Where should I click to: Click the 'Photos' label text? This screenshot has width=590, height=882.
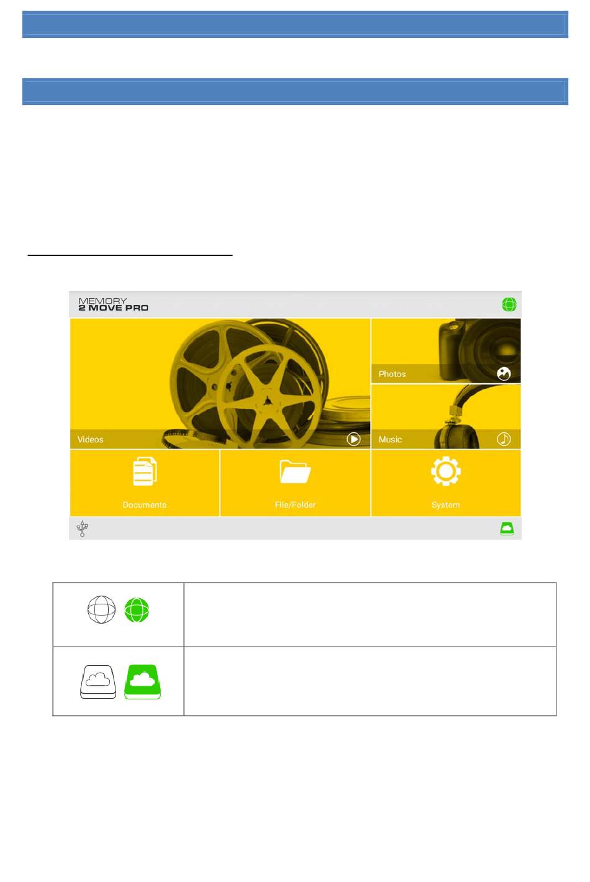coord(392,374)
